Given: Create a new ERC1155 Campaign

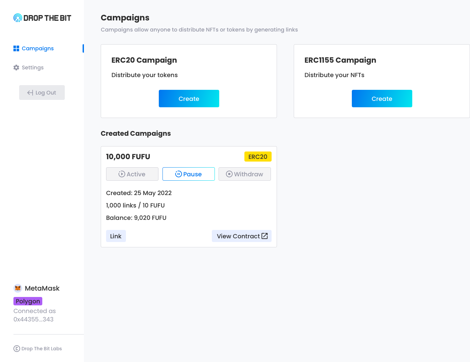Looking at the screenshot, I should 382,99.
